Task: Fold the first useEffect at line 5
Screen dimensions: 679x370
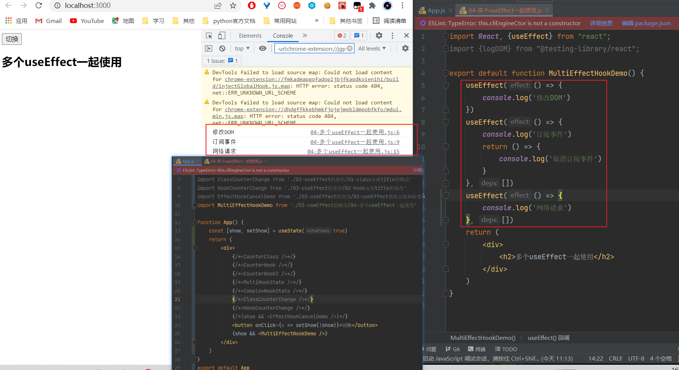Action: click(x=446, y=86)
